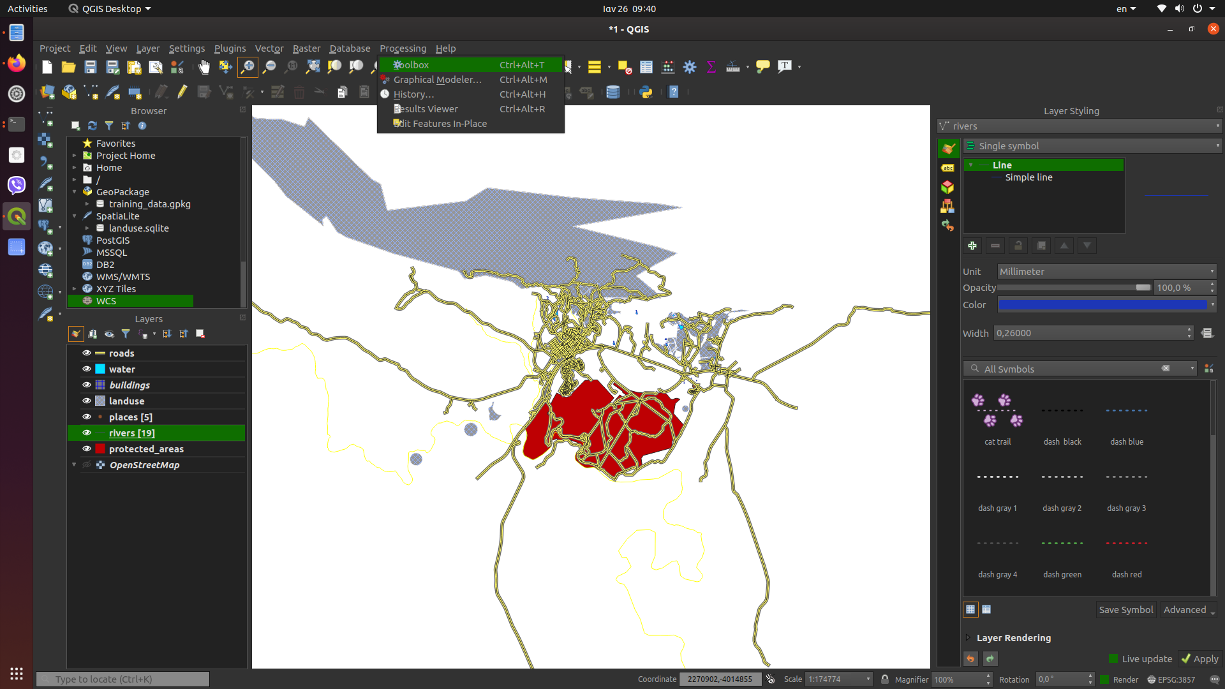Click the Save Symbol button

[x=1125, y=610]
